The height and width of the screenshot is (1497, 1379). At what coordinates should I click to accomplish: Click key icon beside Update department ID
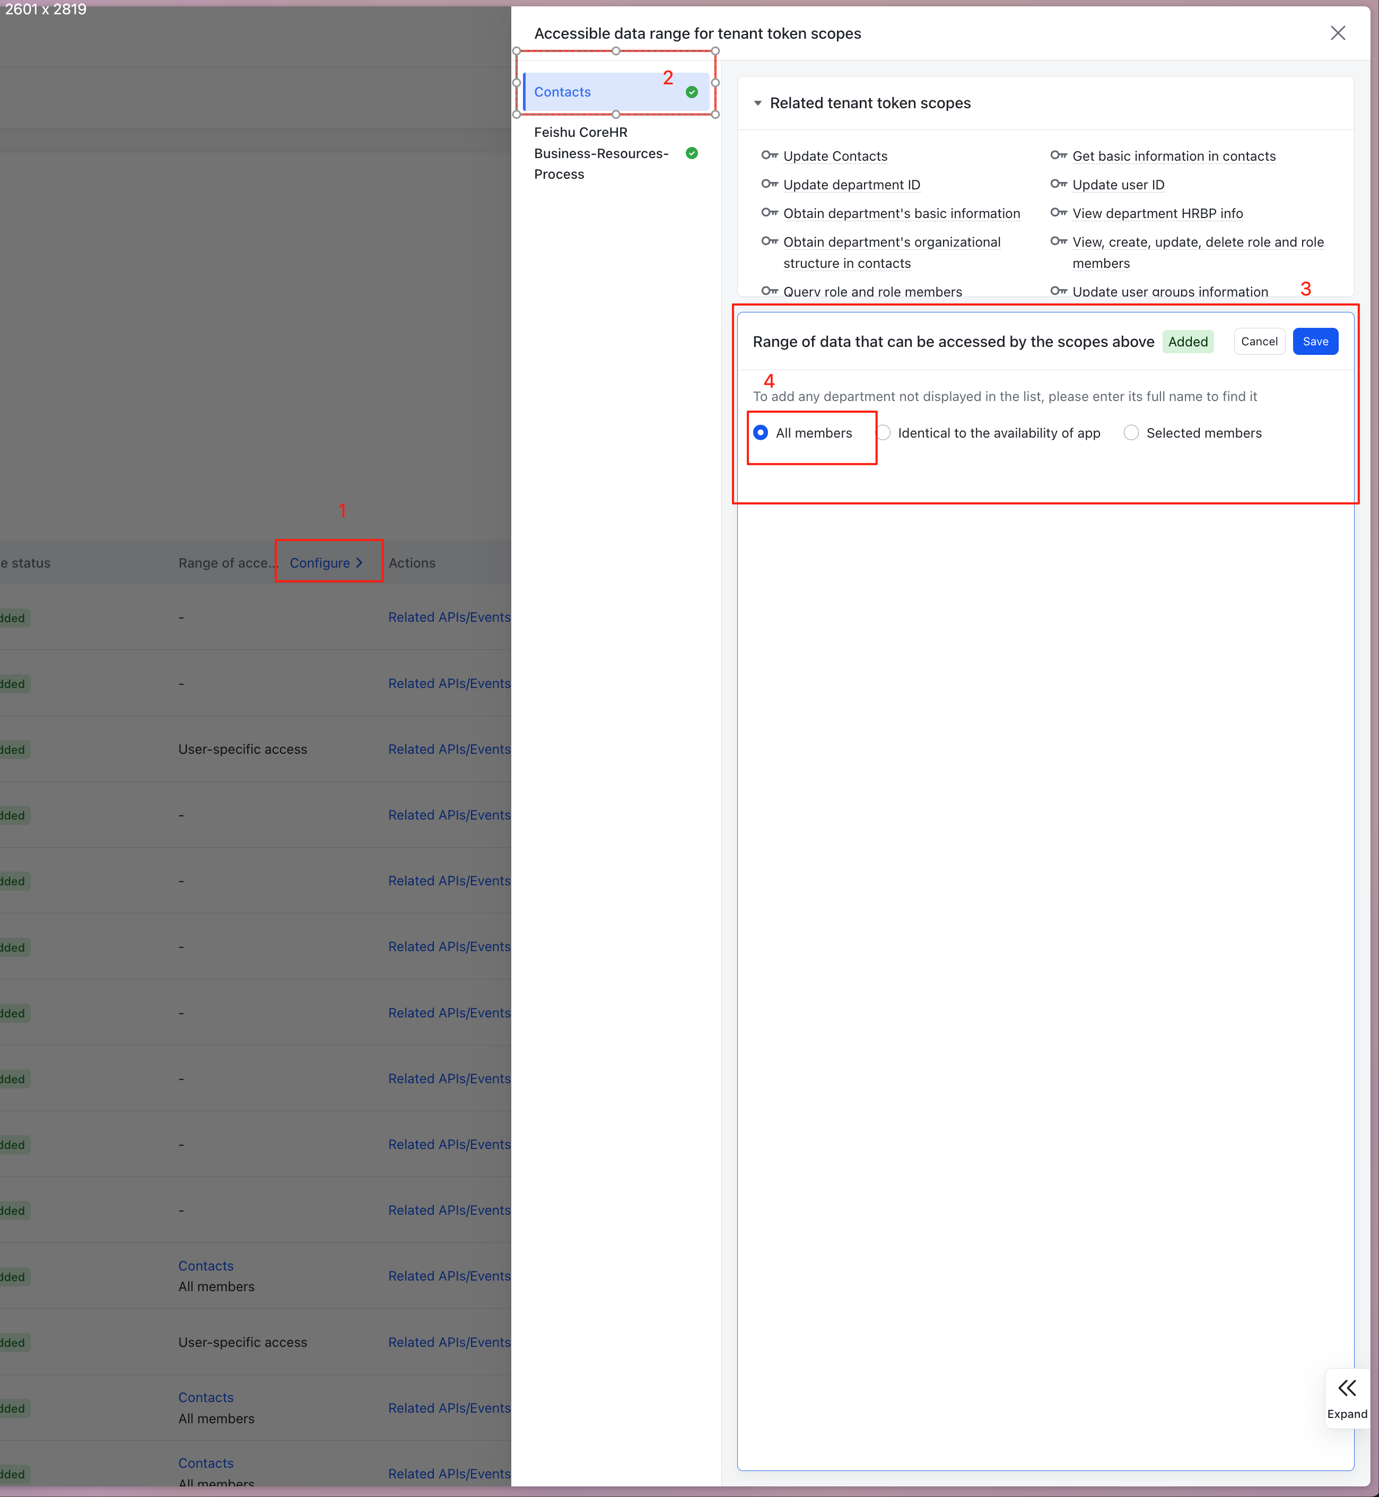tap(770, 184)
